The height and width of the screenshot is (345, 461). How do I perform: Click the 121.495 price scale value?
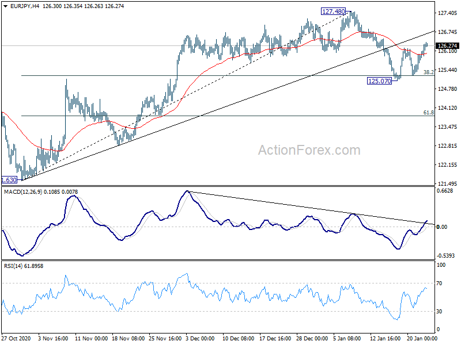pyautogui.click(x=448, y=183)
